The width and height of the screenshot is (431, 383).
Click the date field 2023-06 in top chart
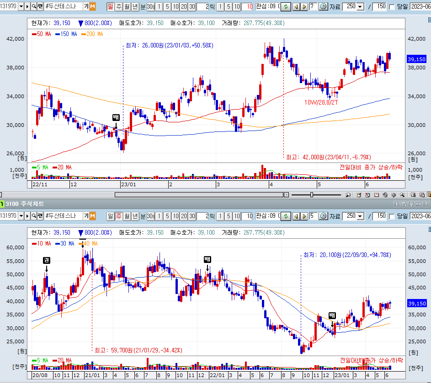(x=420, y=6)
